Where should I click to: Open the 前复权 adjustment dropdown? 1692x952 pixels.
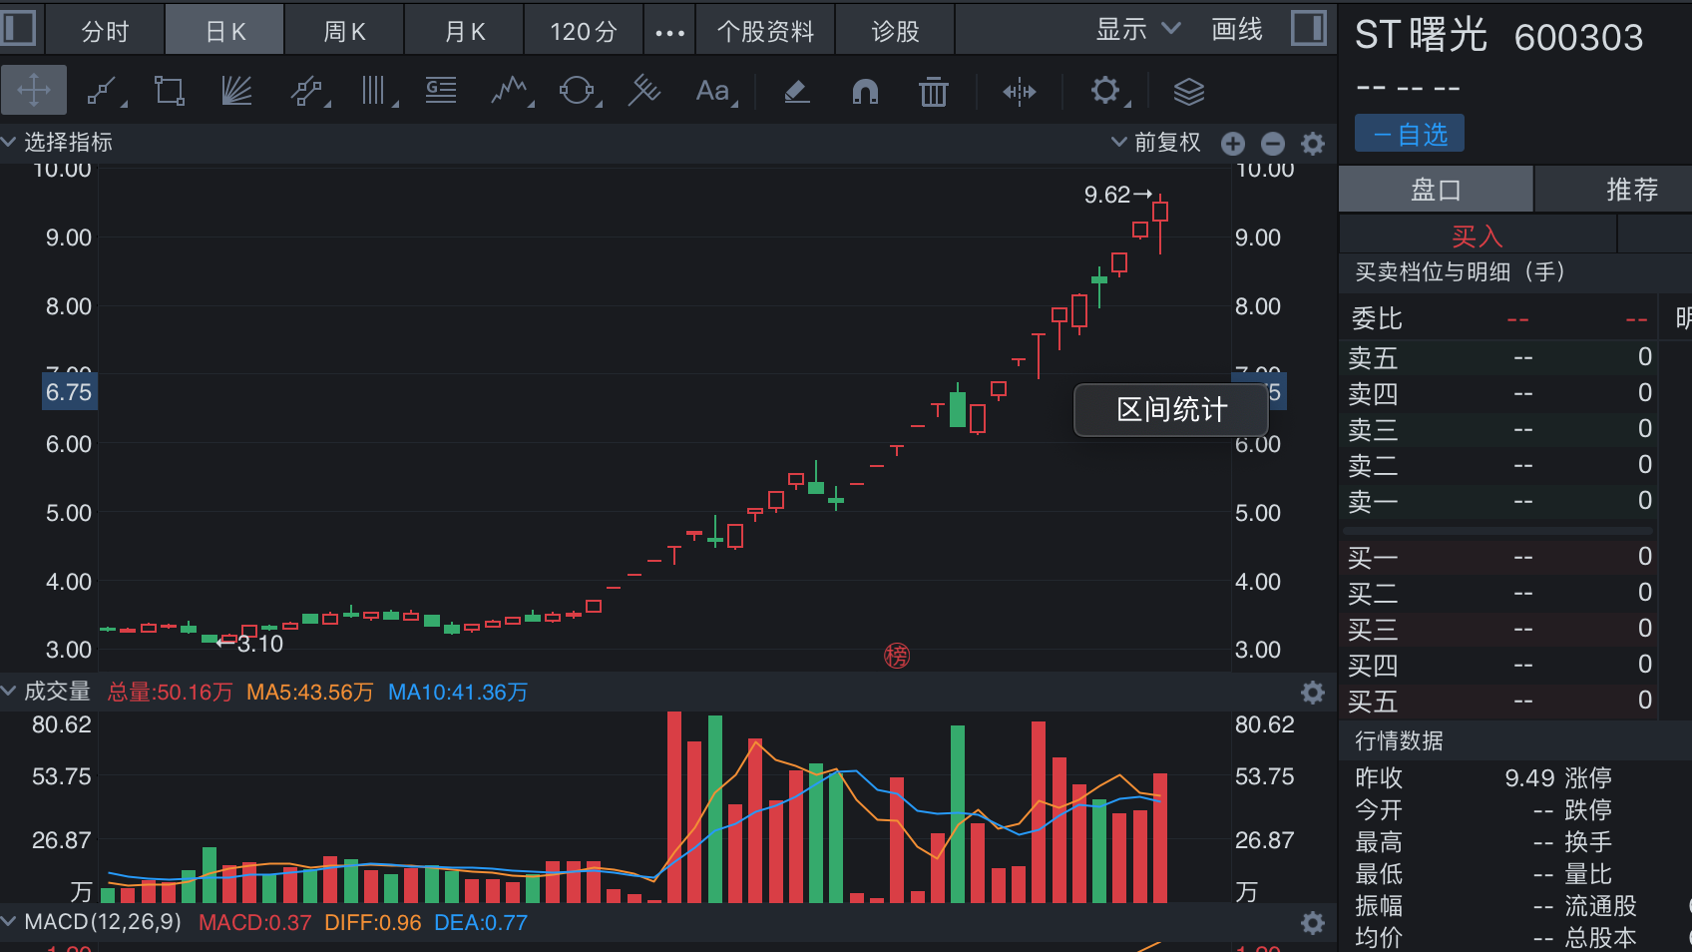pyautogui.click(x=1157, y=143)
